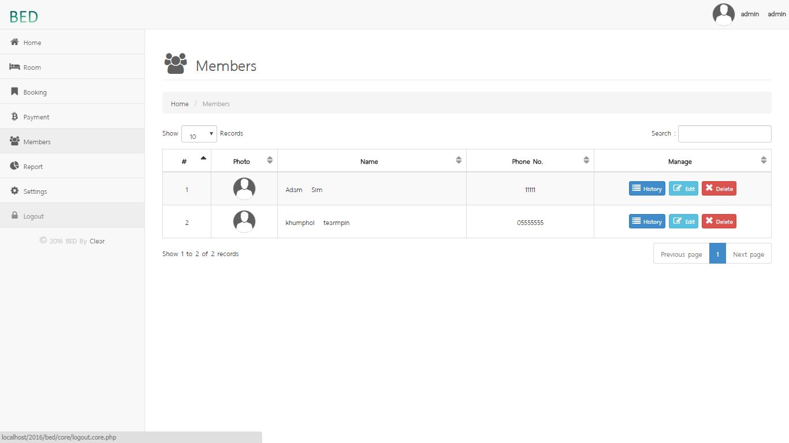Click the Members header group icon
The image size is (789, 443).
point(176,63)
